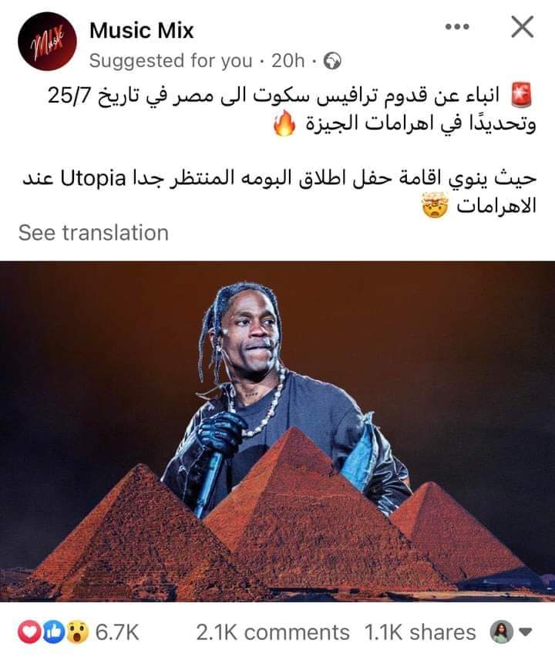Click the heart love reaction icon

[x=29, y=632]
